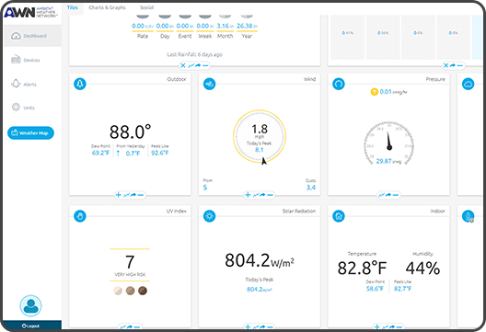This screenshot has height=332, width=486.
Task: Click the Logout button
Action: tap(31, 326)
